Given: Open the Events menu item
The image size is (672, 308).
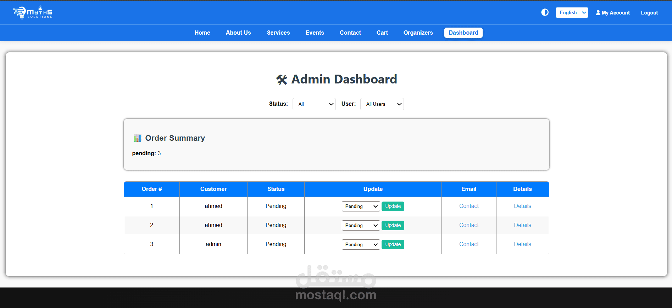Looking at the screenshot, I should click(315, 33).
